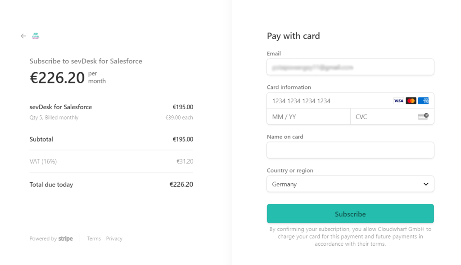This screenshot has height=265, width=461.
Task: Click the MM / YY expiry field
Action: pyautogui.click(x=308, y=117)
